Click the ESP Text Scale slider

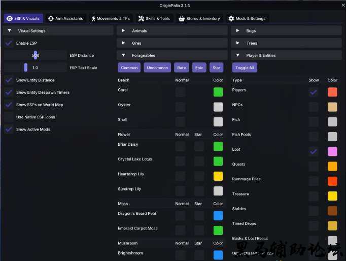click(35, 68)
